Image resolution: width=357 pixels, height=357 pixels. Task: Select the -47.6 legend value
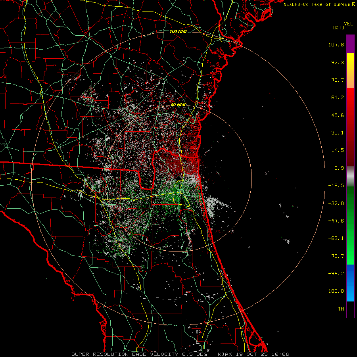336,221
